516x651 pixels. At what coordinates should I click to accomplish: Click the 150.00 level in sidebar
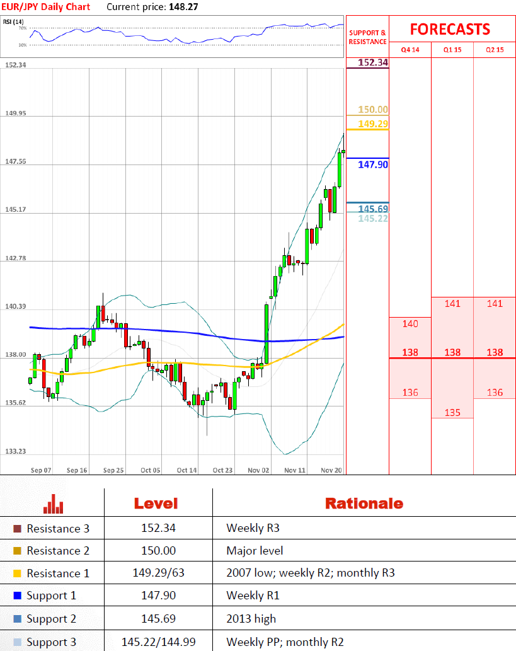click(x=373, y=110)
